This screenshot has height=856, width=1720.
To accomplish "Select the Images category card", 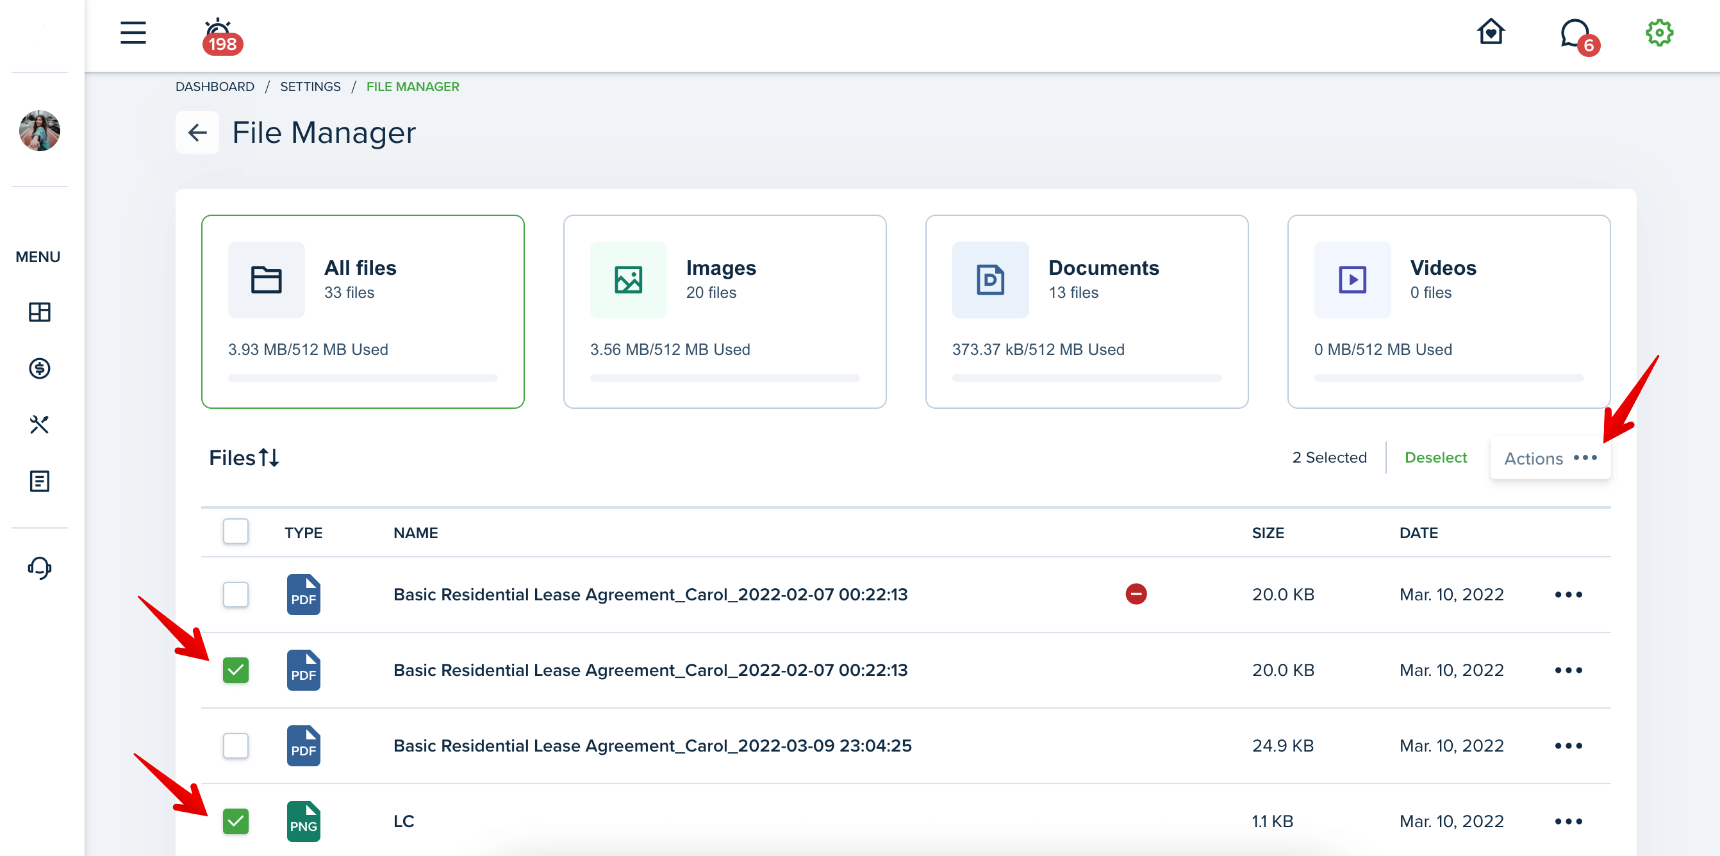I will [x=724, y=311].
